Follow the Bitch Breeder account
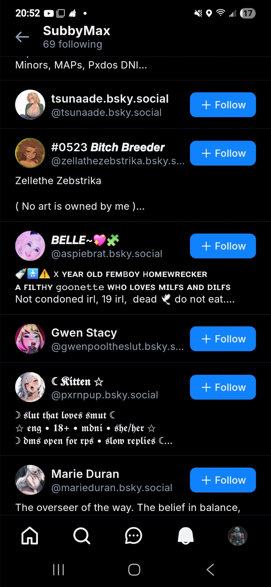Image resolution: width=271 pixels, height=587 pixels. tap(223, 153)
